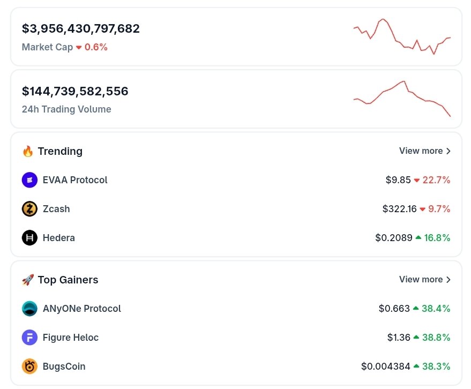Click the EVAA Protocol coin icon

click(x=29, y=180)
